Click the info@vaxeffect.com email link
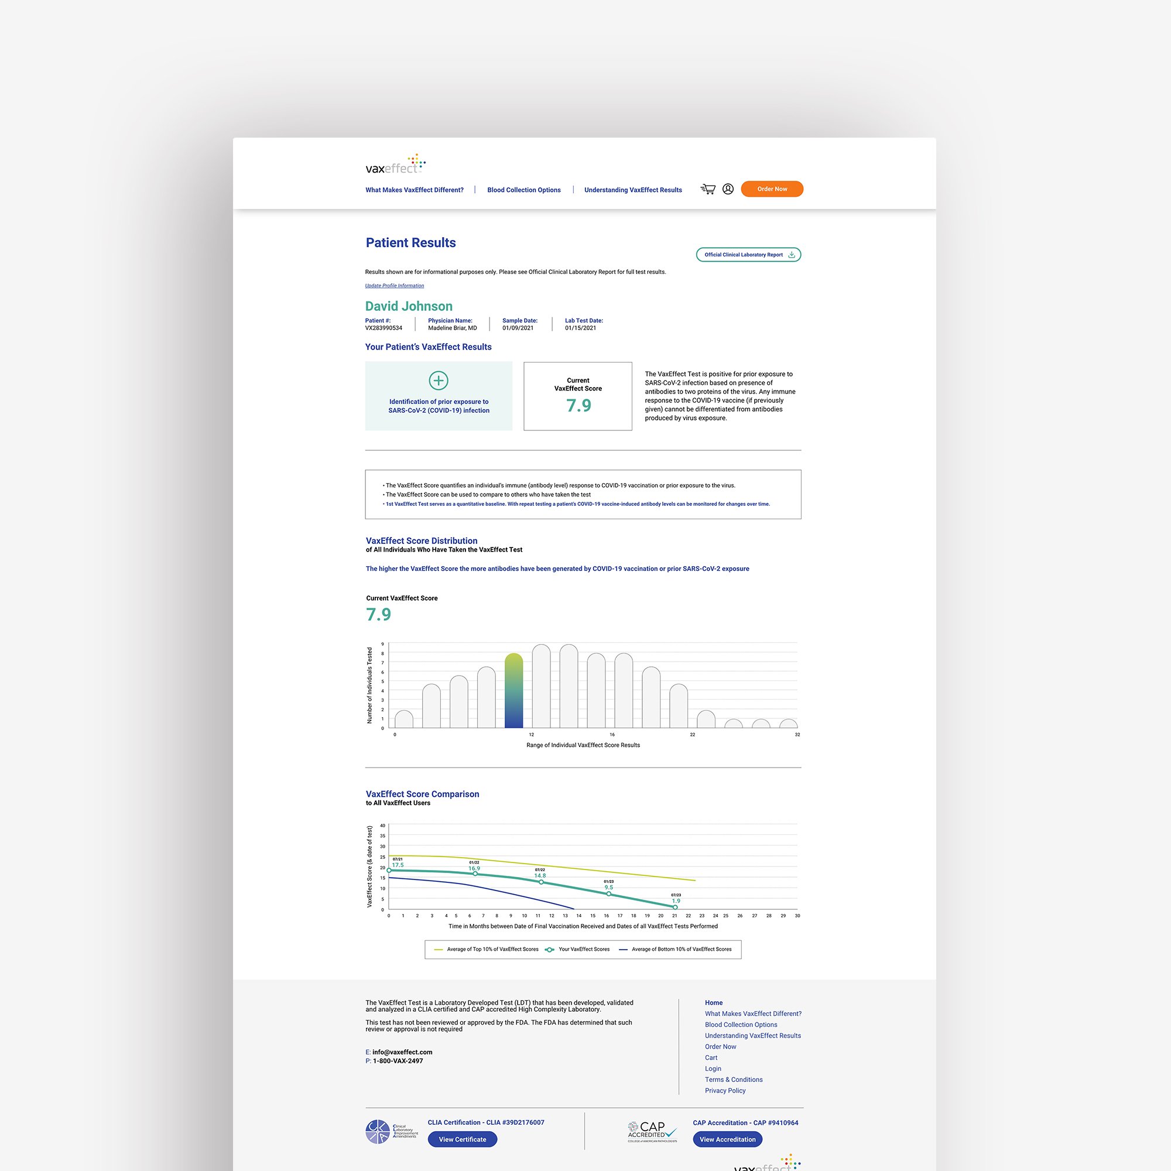The width and height of the screenshot is (1171, 1171). (402, 1052)
